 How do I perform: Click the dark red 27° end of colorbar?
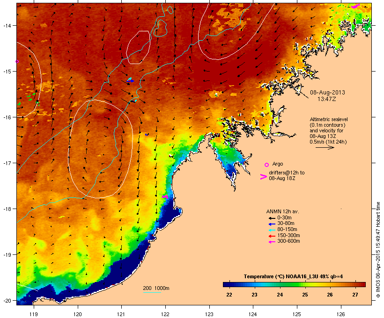(x=362, y=284)
